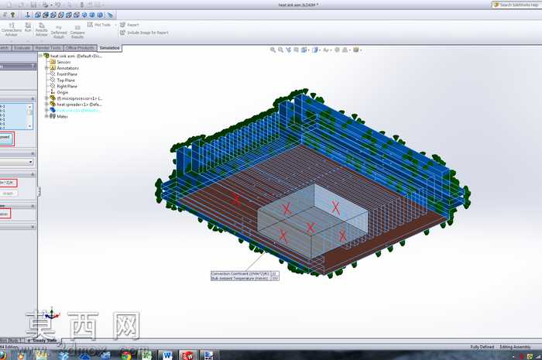Select the Sensors tree item
Image resolution: width=542 pixels, height=360 pixels.
(60, 62)
